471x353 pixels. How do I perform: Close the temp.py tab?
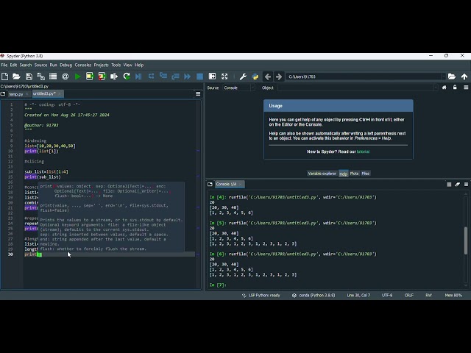[x=26, y=94]
